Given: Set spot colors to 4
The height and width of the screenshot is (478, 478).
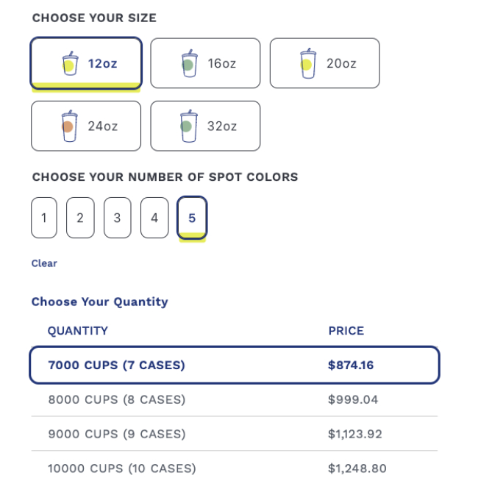Looking at the screenshot, I should click(x=154, y=218).
